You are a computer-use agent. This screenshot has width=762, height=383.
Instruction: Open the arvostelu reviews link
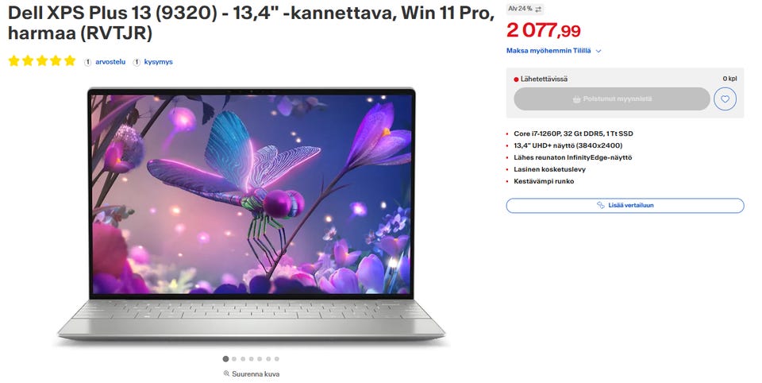click(x=110, y=62)
